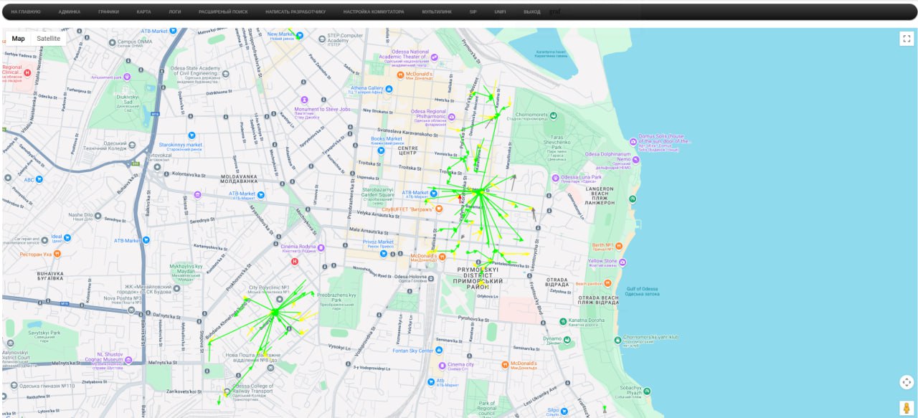This screenshot has width=918, height=418.
Task: Click the ВЫХОД logout link
Action: 532,12
